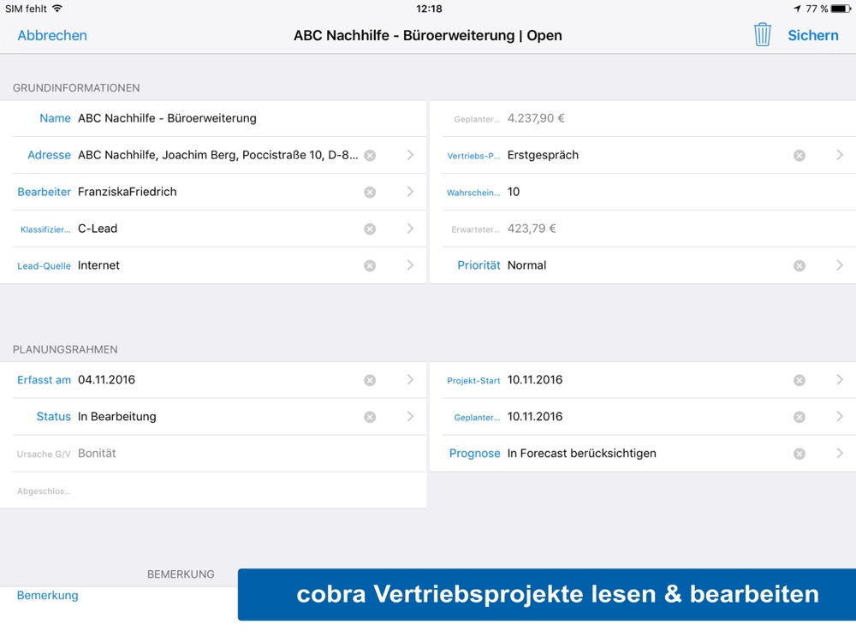Clear the Lead-Quelle Internet value
856x642 pixels.
tap(370, 266)
